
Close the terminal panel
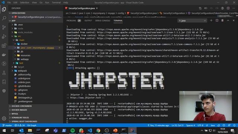[234, 20]
